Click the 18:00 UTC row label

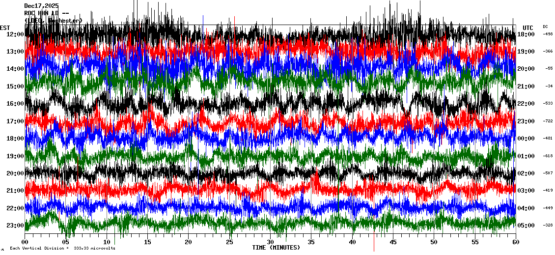pyautogui.click(x=526, y=34)
